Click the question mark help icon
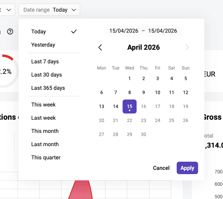Image resolution: width=223 pixels, height=199 pixels. click(x=10, y=31)
